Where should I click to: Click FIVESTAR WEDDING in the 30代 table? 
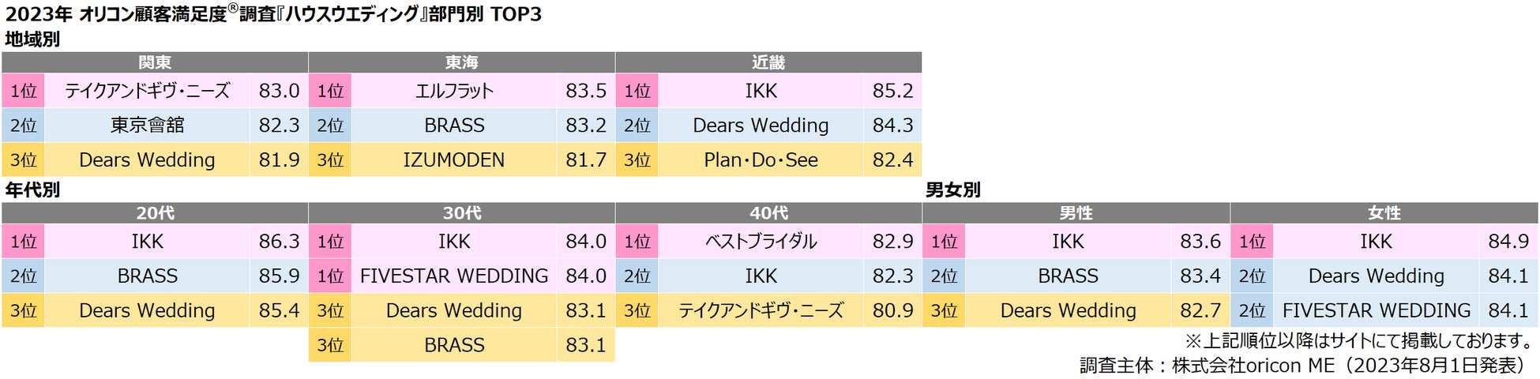(454, 276)
